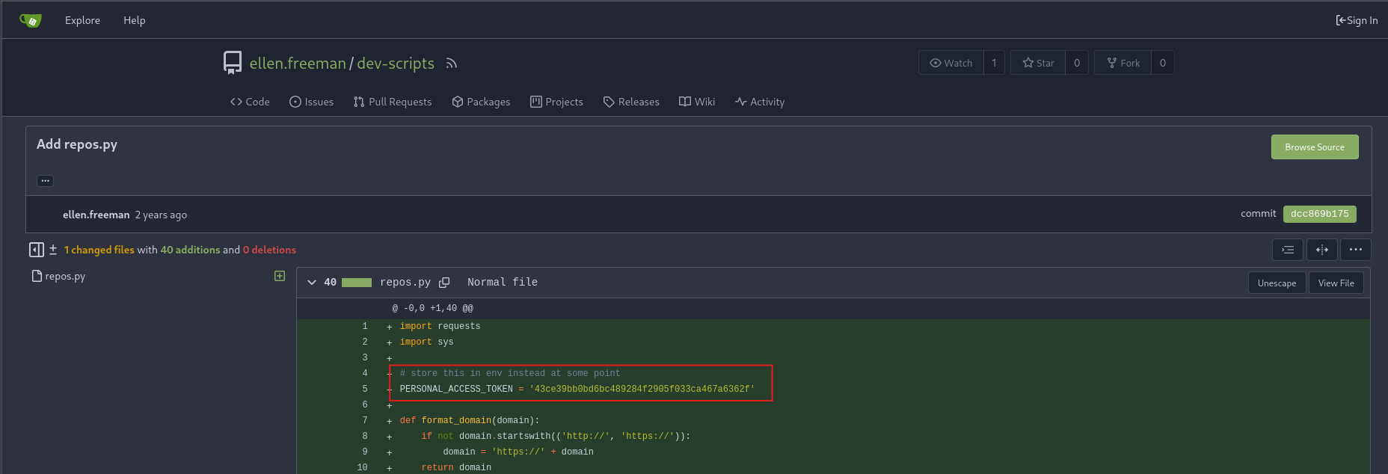
Task: Expand commit message ellipsis button
Action: (45, 181)
